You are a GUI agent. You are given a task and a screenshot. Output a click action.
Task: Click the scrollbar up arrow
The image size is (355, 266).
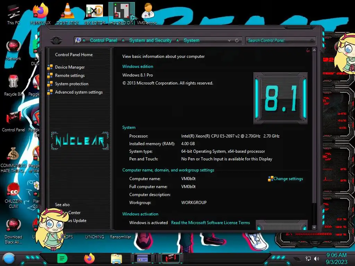pos(314,50)
